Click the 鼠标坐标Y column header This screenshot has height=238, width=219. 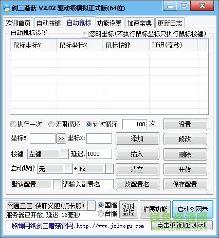[33, 45]
